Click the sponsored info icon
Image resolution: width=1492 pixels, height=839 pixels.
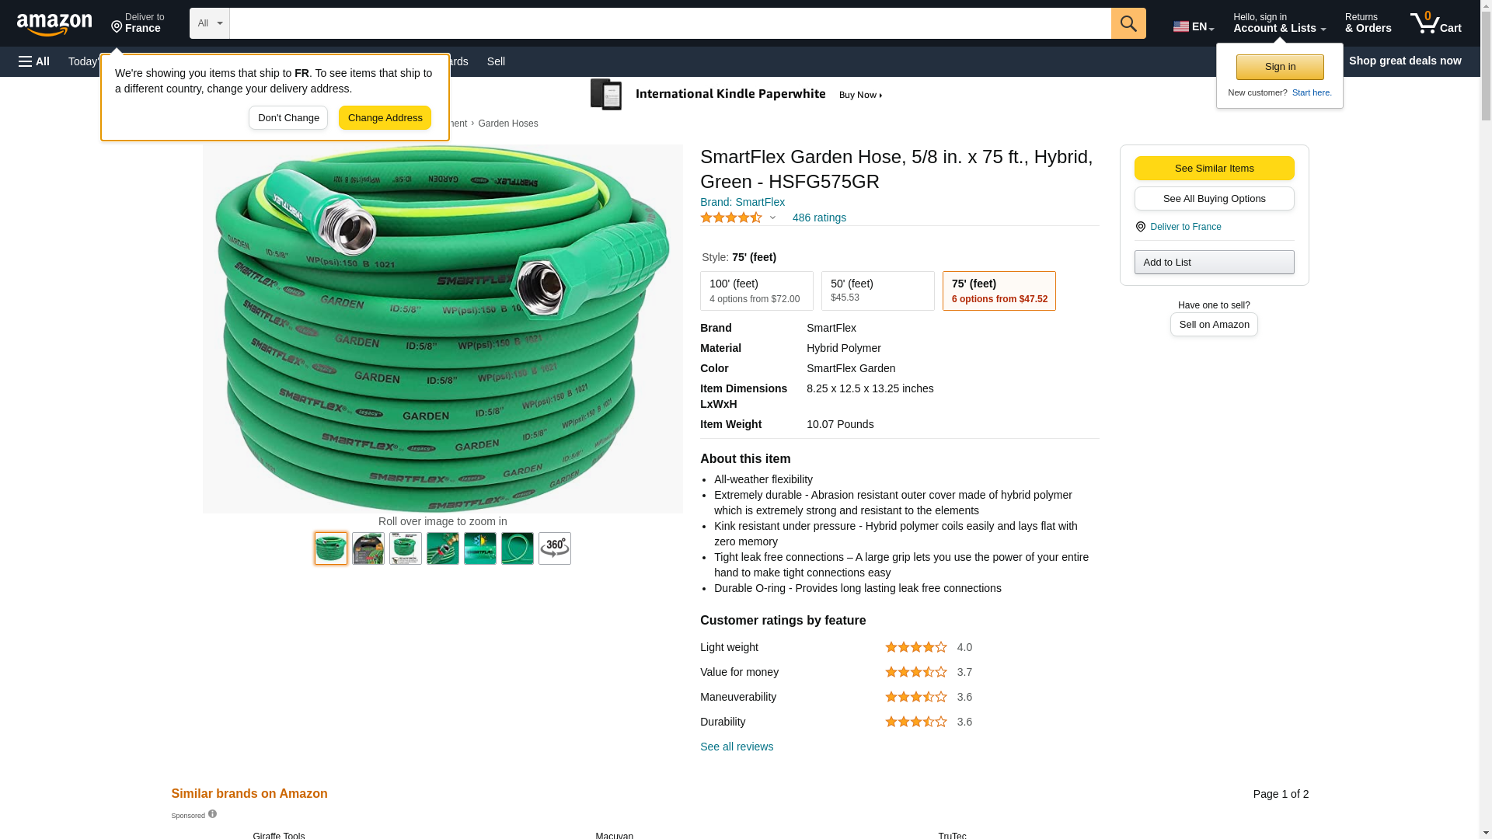click(x=212, y=814)
